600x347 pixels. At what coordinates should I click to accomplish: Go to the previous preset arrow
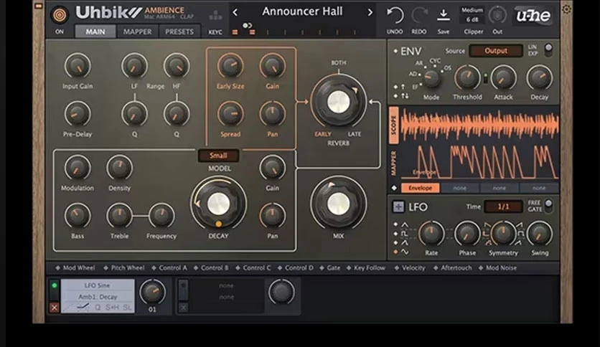[x=235, y=13]
